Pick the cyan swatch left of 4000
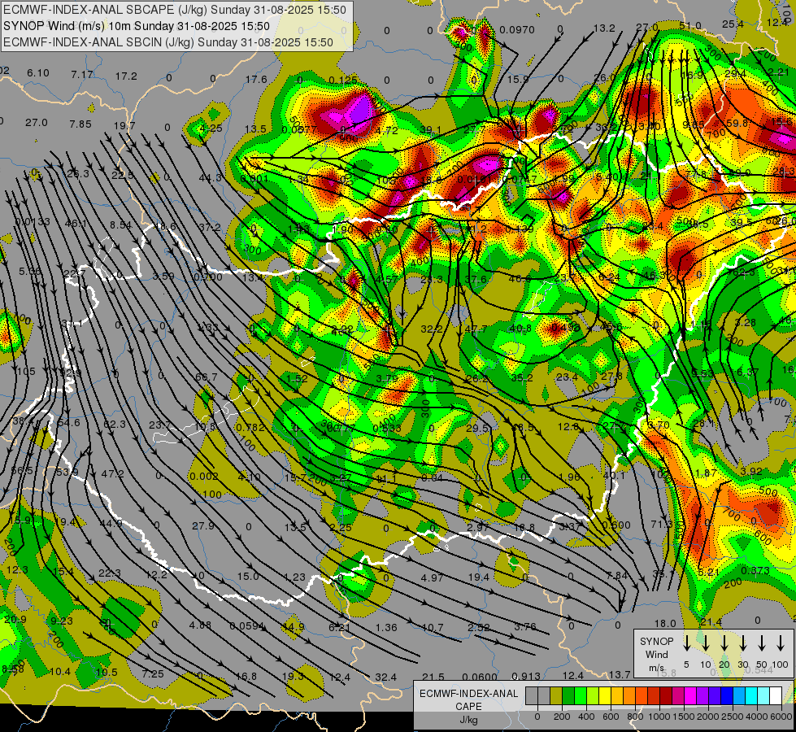 click(x=750, y=695)
